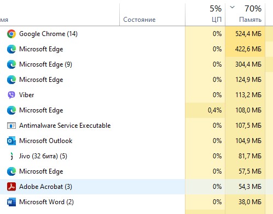Select the Microsoft Outlook process name
Viewport: 273px width, 214px height.
click(x=46, y=141)
